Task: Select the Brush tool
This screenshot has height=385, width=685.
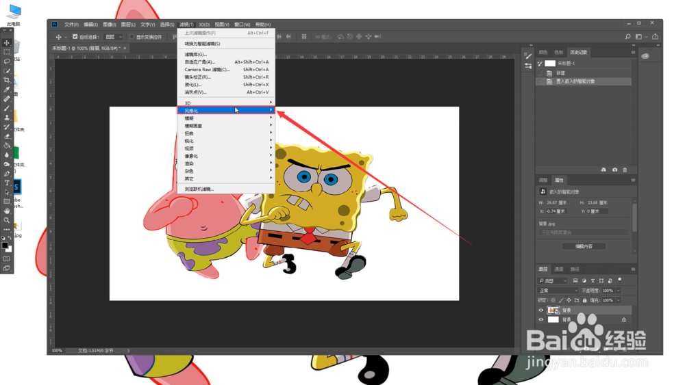Action: [7, 108]
